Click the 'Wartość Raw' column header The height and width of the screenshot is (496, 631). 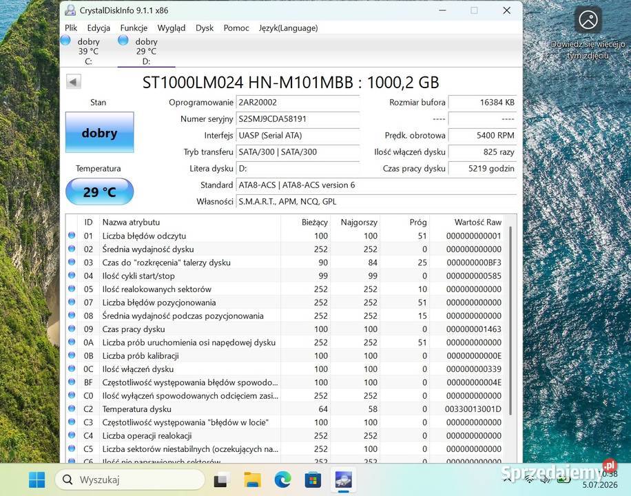click(466, 222)
